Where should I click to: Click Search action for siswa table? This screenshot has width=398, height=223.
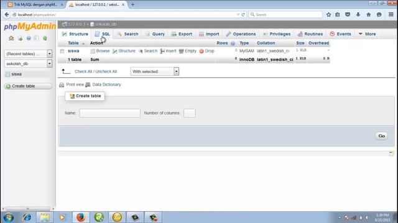tap(148, 51)
